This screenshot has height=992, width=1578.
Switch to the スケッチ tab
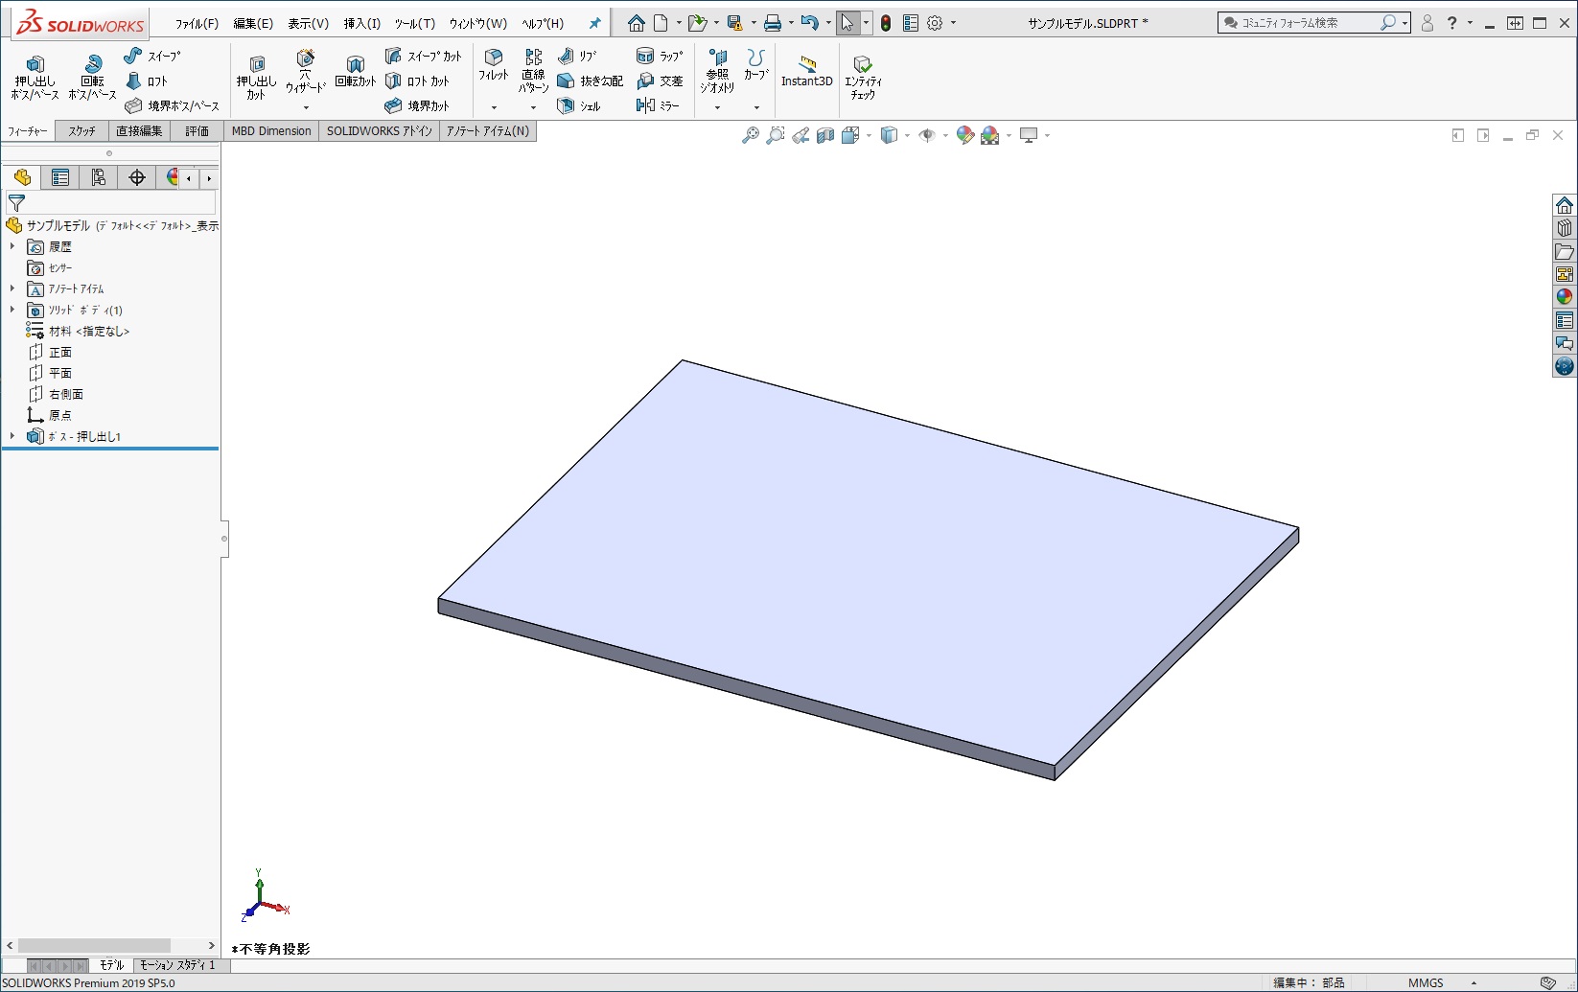click(81, 131)
